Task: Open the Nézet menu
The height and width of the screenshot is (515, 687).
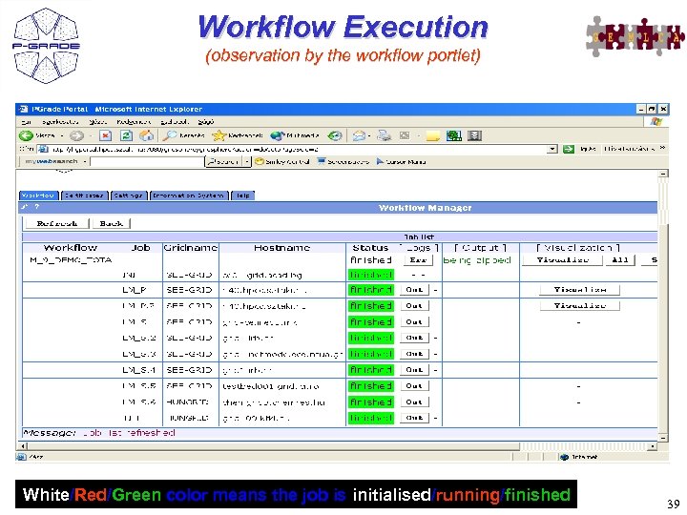Action: click(x=97, y=122)
